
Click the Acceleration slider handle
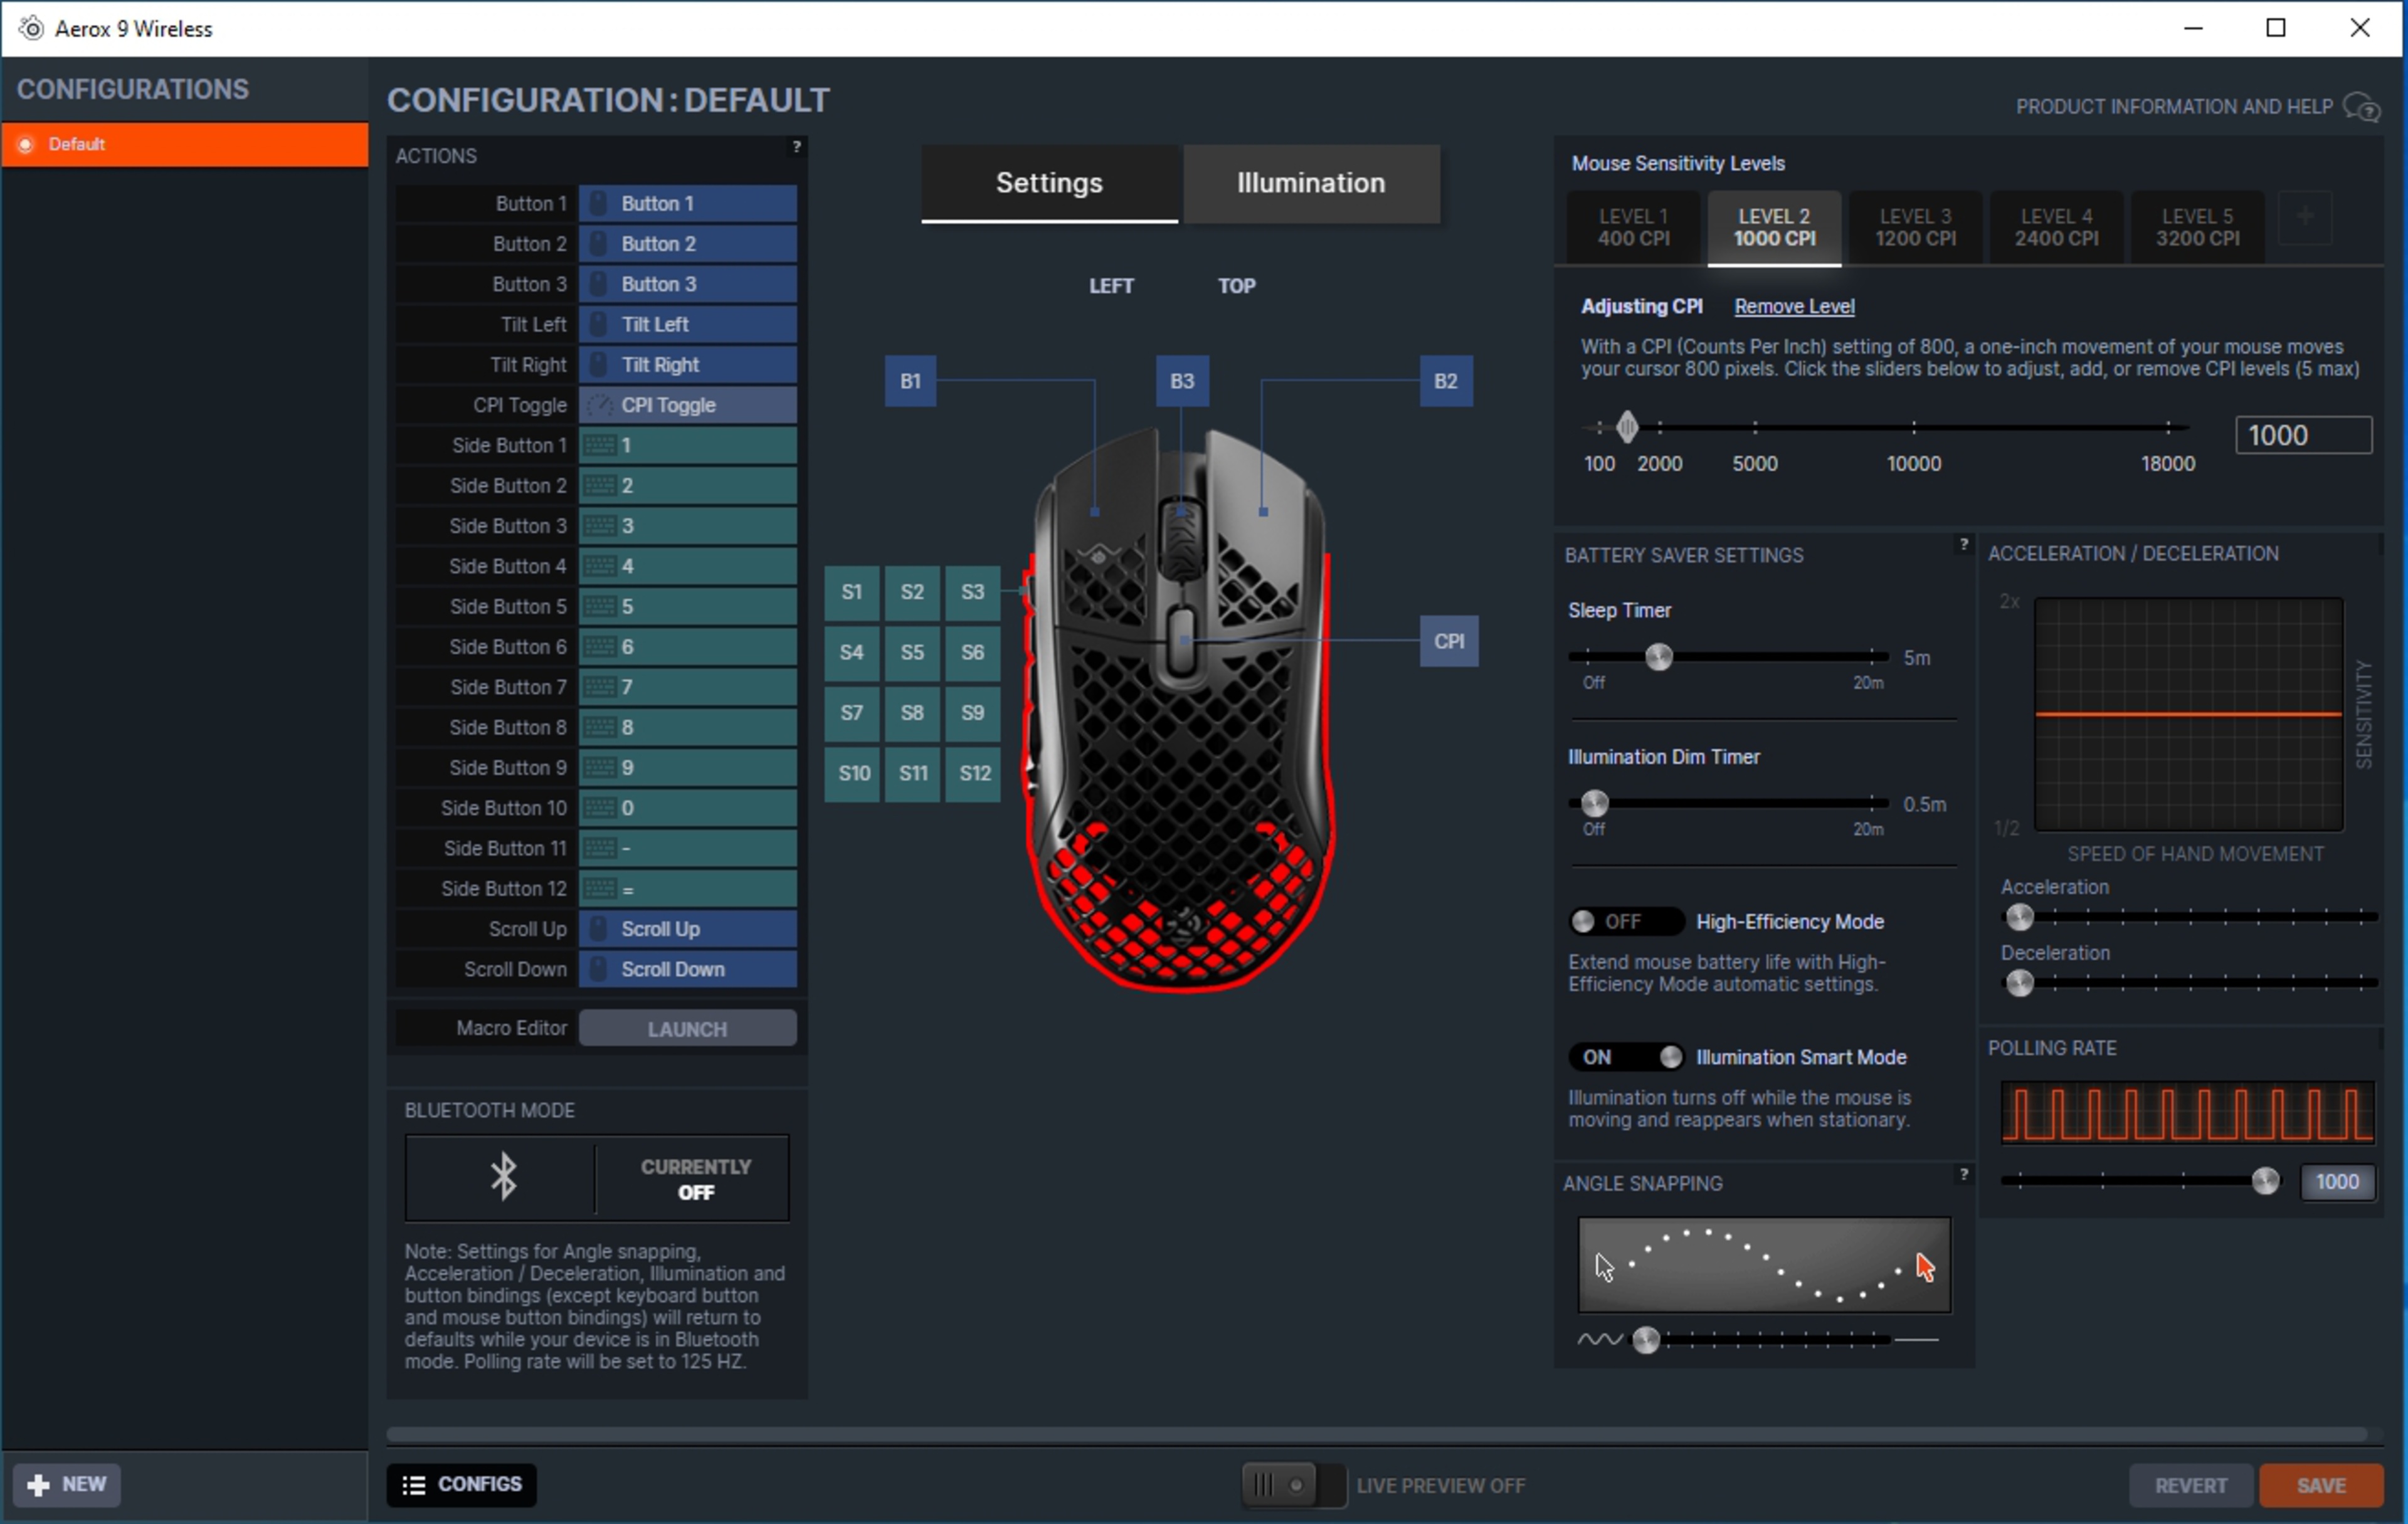(x=2019, y=916)
